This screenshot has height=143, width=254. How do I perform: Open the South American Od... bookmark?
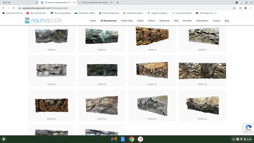tap(13, 13)
